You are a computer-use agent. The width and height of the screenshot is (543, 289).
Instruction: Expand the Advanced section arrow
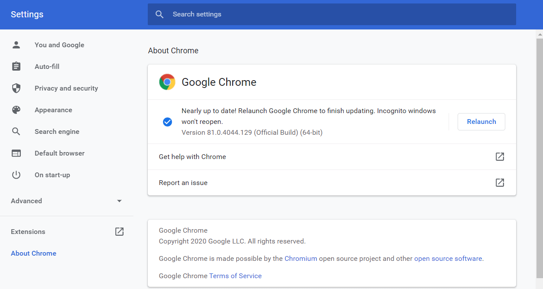click(x=120, y=201)
